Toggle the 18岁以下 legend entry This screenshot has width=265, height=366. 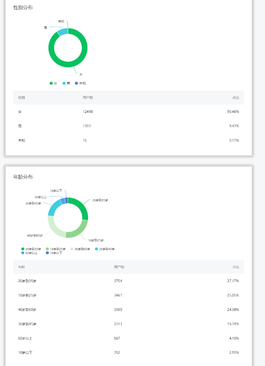coord(54,253)
